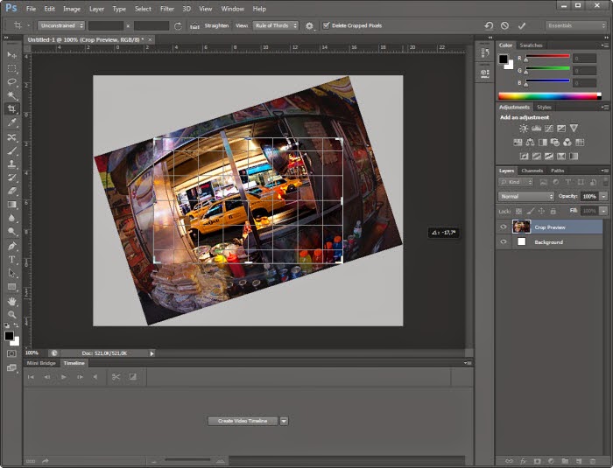The image size is (613, 468).
Task: Switch to the Mini Bridge tab
Action: [41, 363]
